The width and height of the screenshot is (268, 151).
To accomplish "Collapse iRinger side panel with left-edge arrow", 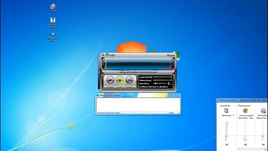I will coord(99,73).
